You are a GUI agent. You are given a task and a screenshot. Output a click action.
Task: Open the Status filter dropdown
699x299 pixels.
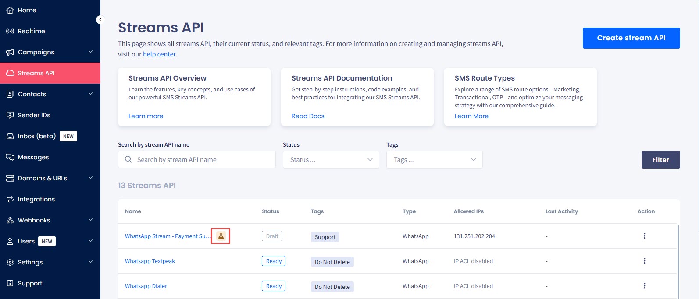[331, 160]
